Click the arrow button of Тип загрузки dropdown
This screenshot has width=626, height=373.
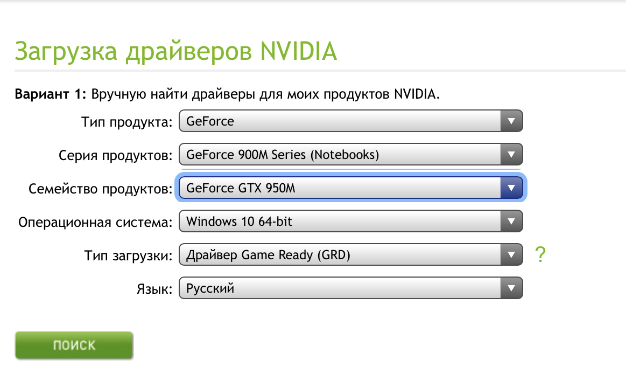coord(511,255)
